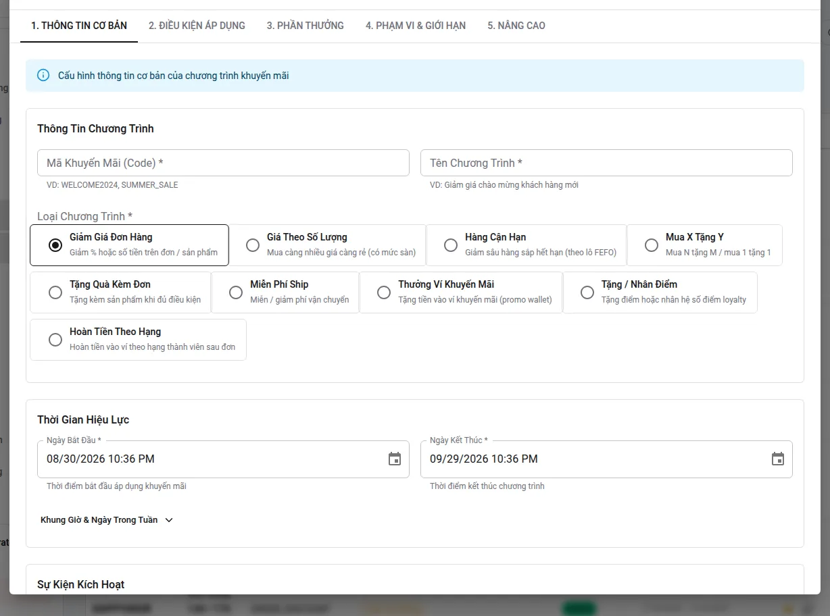Select the Giảm Giá Đơn Hàng option
The width and height of the screenshot is (830, 616).
coord(129,245)
